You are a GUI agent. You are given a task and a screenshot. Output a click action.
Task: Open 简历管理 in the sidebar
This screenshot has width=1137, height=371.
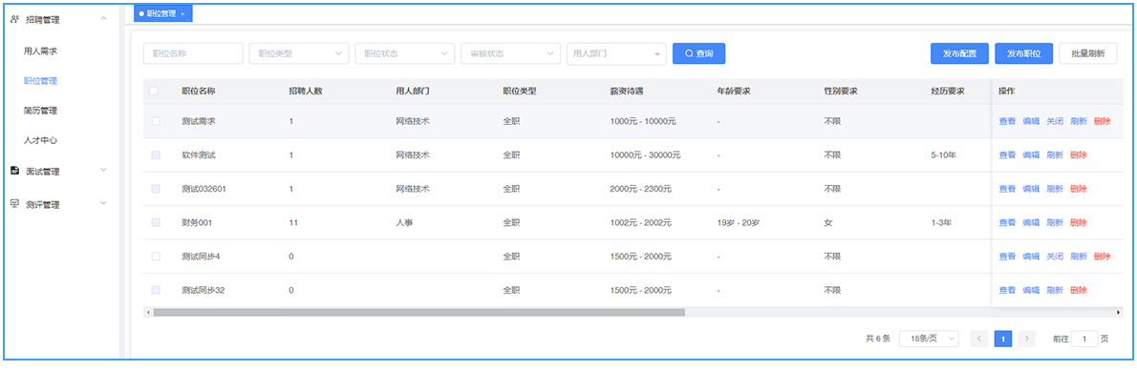tap(40, 111)
